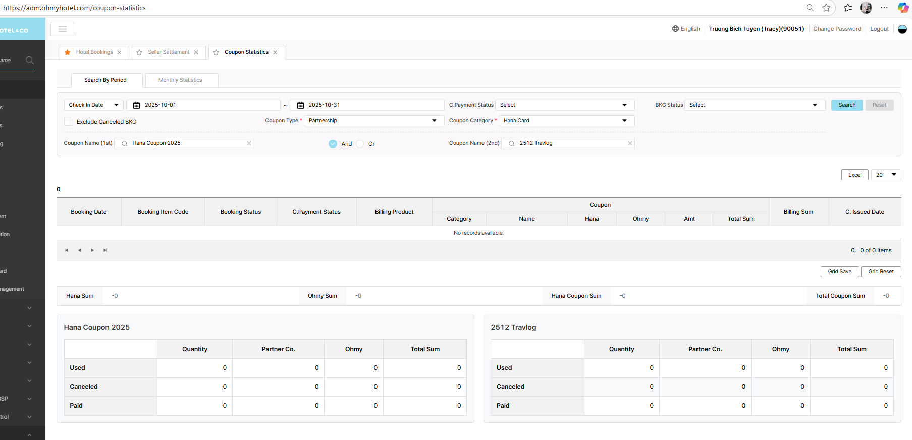Export results with the Excel button

[854, 175]
